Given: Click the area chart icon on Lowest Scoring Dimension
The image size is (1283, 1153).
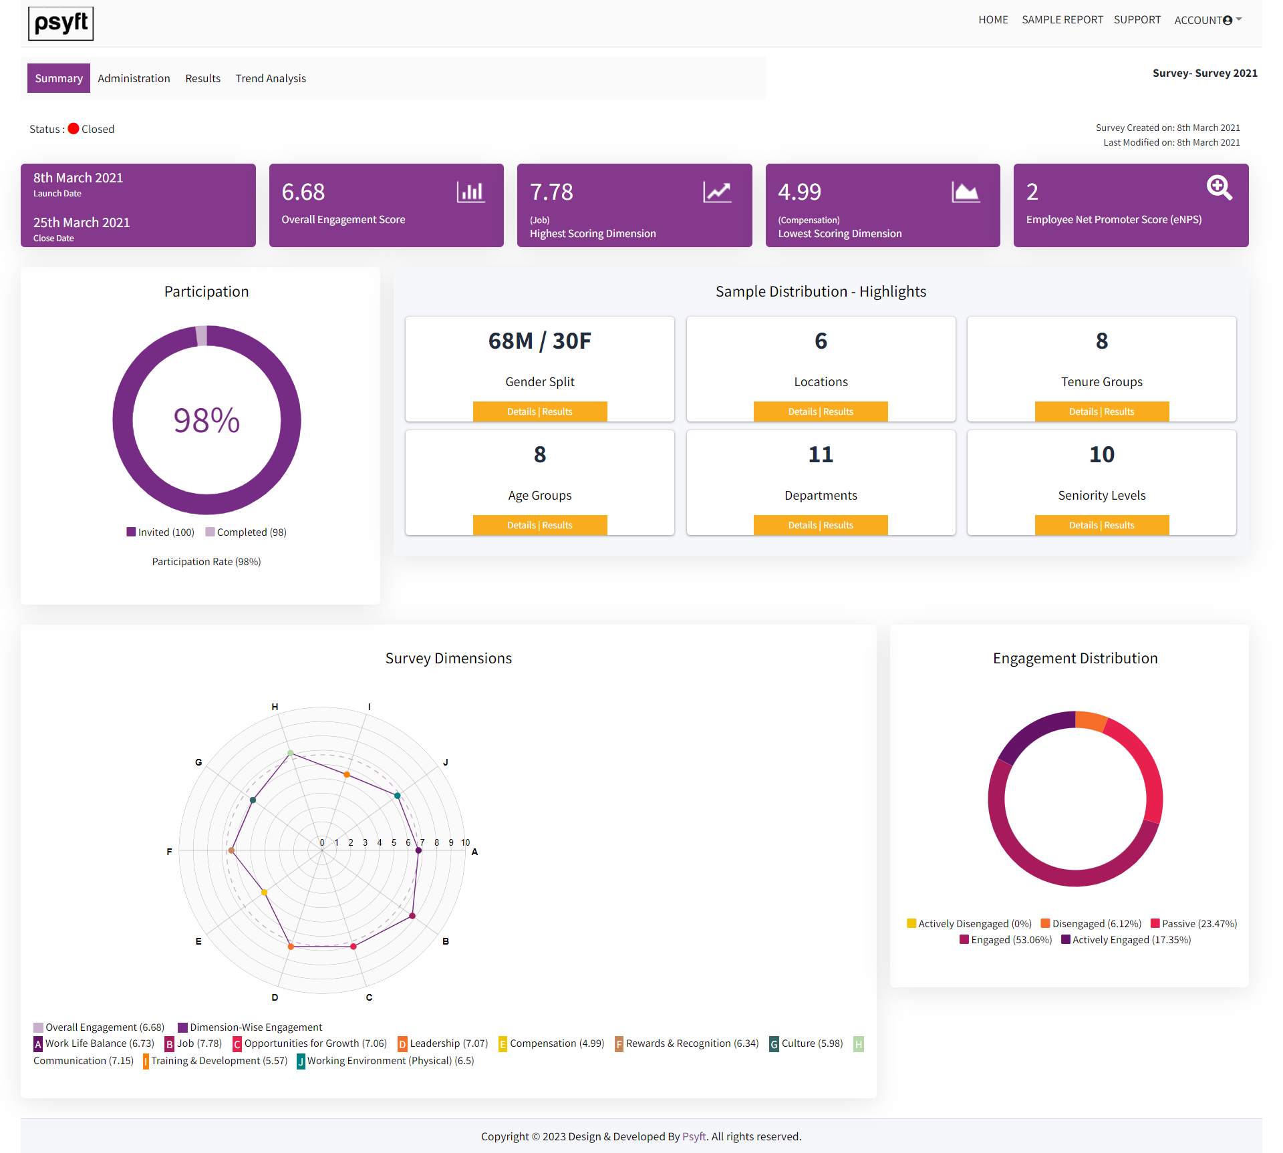Looking at the screenshot, I should [967, 193].
